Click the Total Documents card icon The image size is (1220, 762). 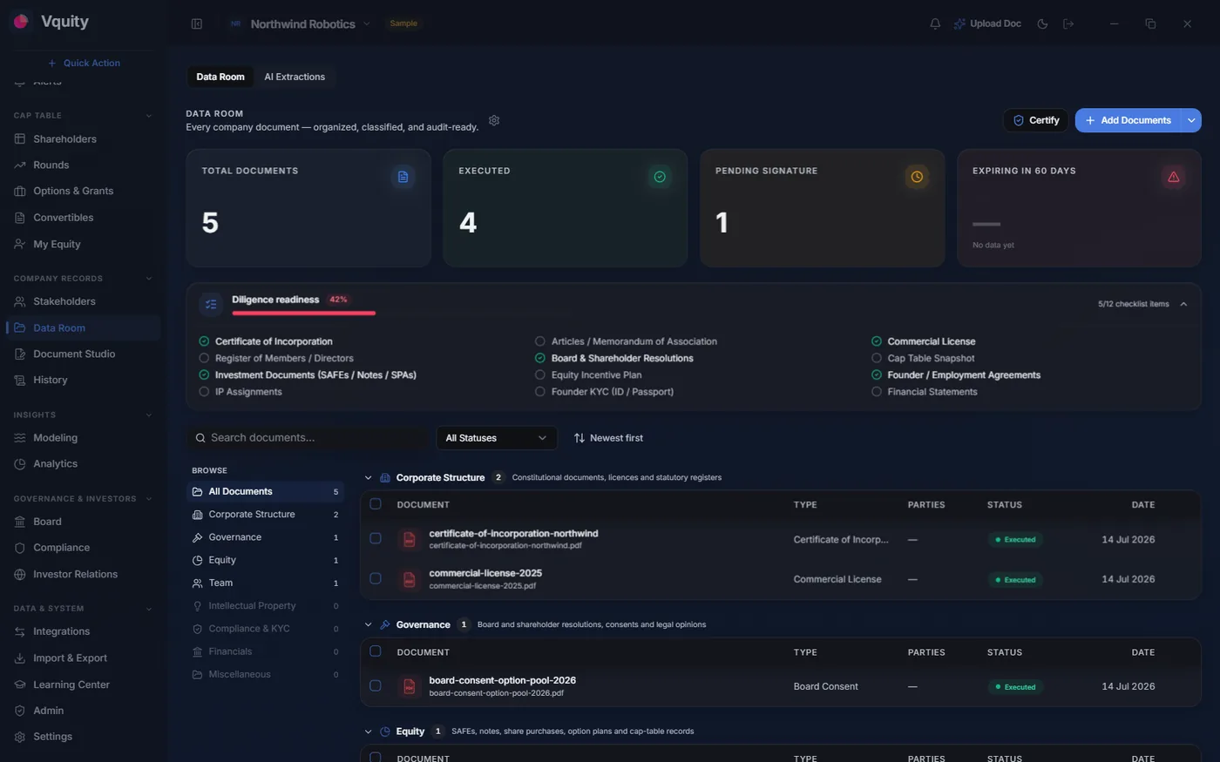pyautogui.click(x=403, y=177)
